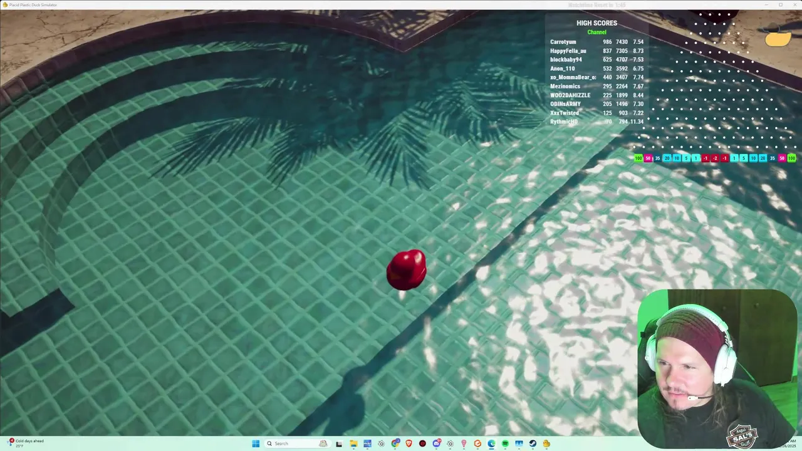Click the red -2 score slot
Image resolution: width=802 pixels, height=451 pixels.
point(715,158)
